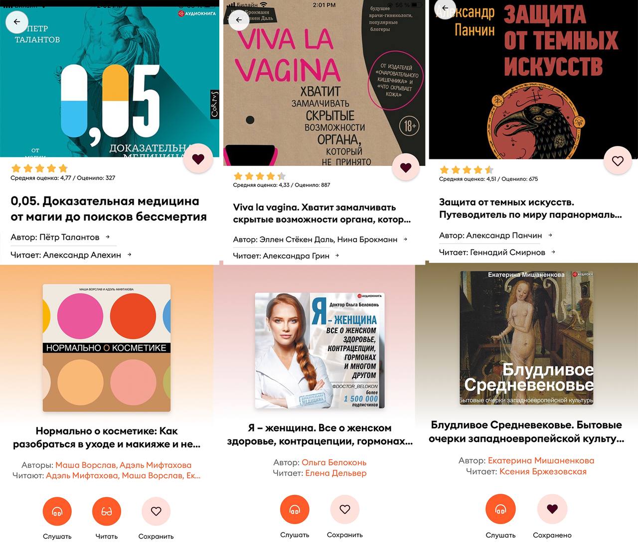This screenshot has height=546, width=638.
Task: Tap back arrow on Viva la vagina page
Action: [239, 20]
